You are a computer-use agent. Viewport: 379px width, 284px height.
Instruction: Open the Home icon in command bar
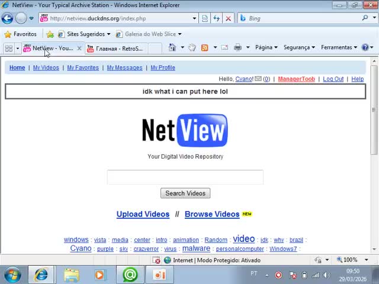(x=172, y=47)
